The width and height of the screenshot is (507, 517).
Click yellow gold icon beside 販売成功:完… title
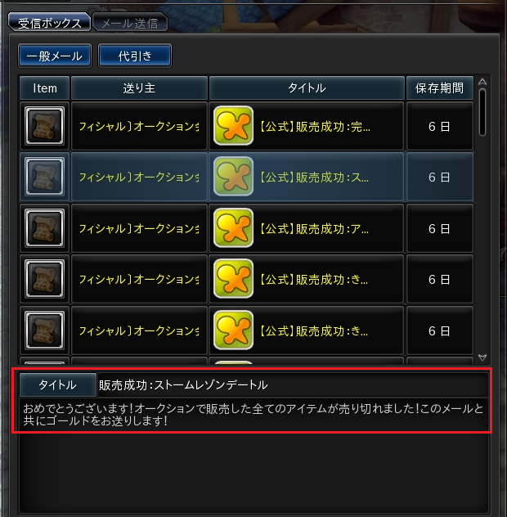tap(233, 126)
